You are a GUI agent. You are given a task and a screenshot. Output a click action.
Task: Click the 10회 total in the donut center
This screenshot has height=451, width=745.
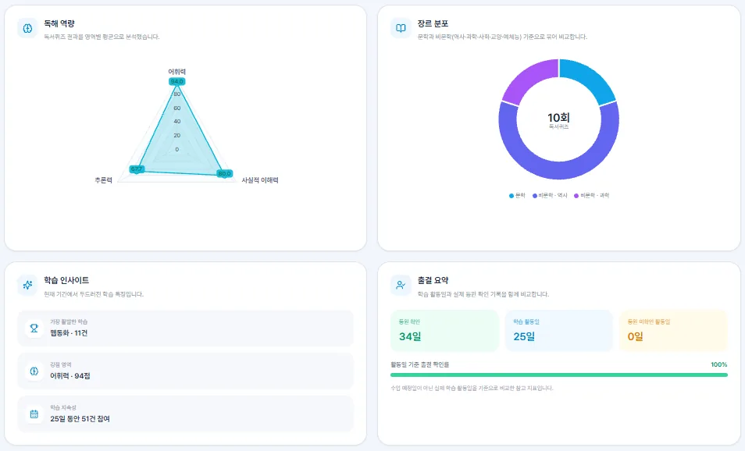(x=559, y=118)
